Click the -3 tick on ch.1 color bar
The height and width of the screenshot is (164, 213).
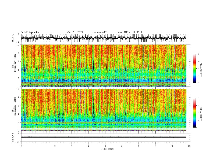tap(198, 54)
